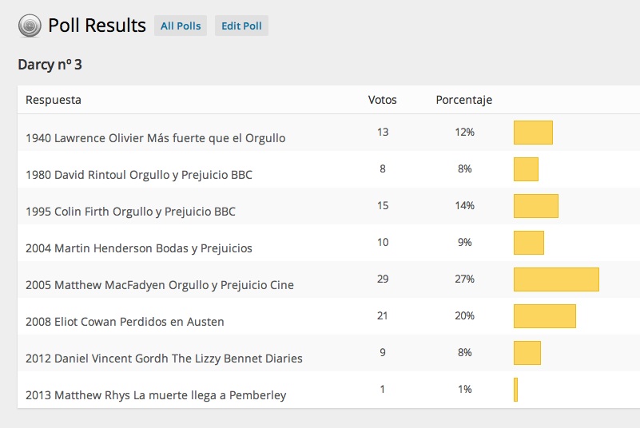
Task: Select the 2012 Daniel Vincent Gordh row
Action: tap(164, 359)
